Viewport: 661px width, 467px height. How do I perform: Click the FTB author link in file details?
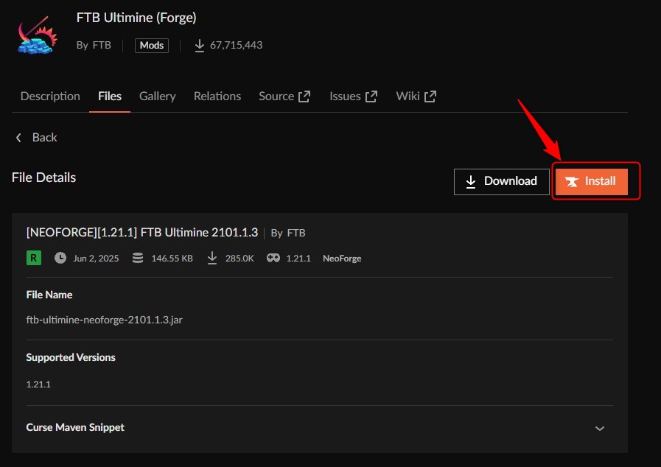[x=296, y=233]
